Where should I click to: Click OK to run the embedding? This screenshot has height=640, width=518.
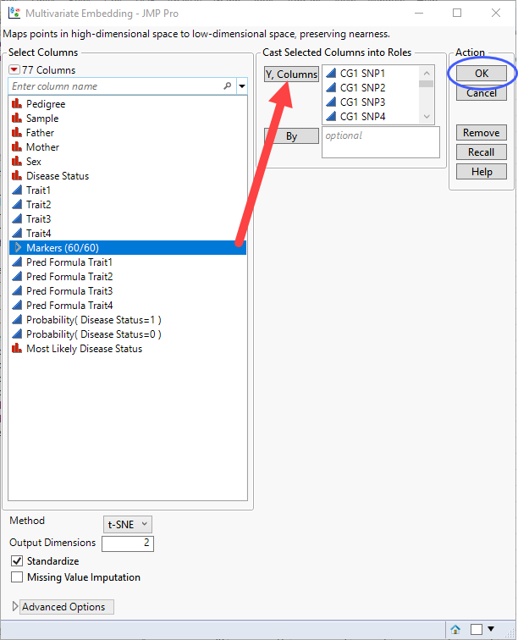[482, 74]
